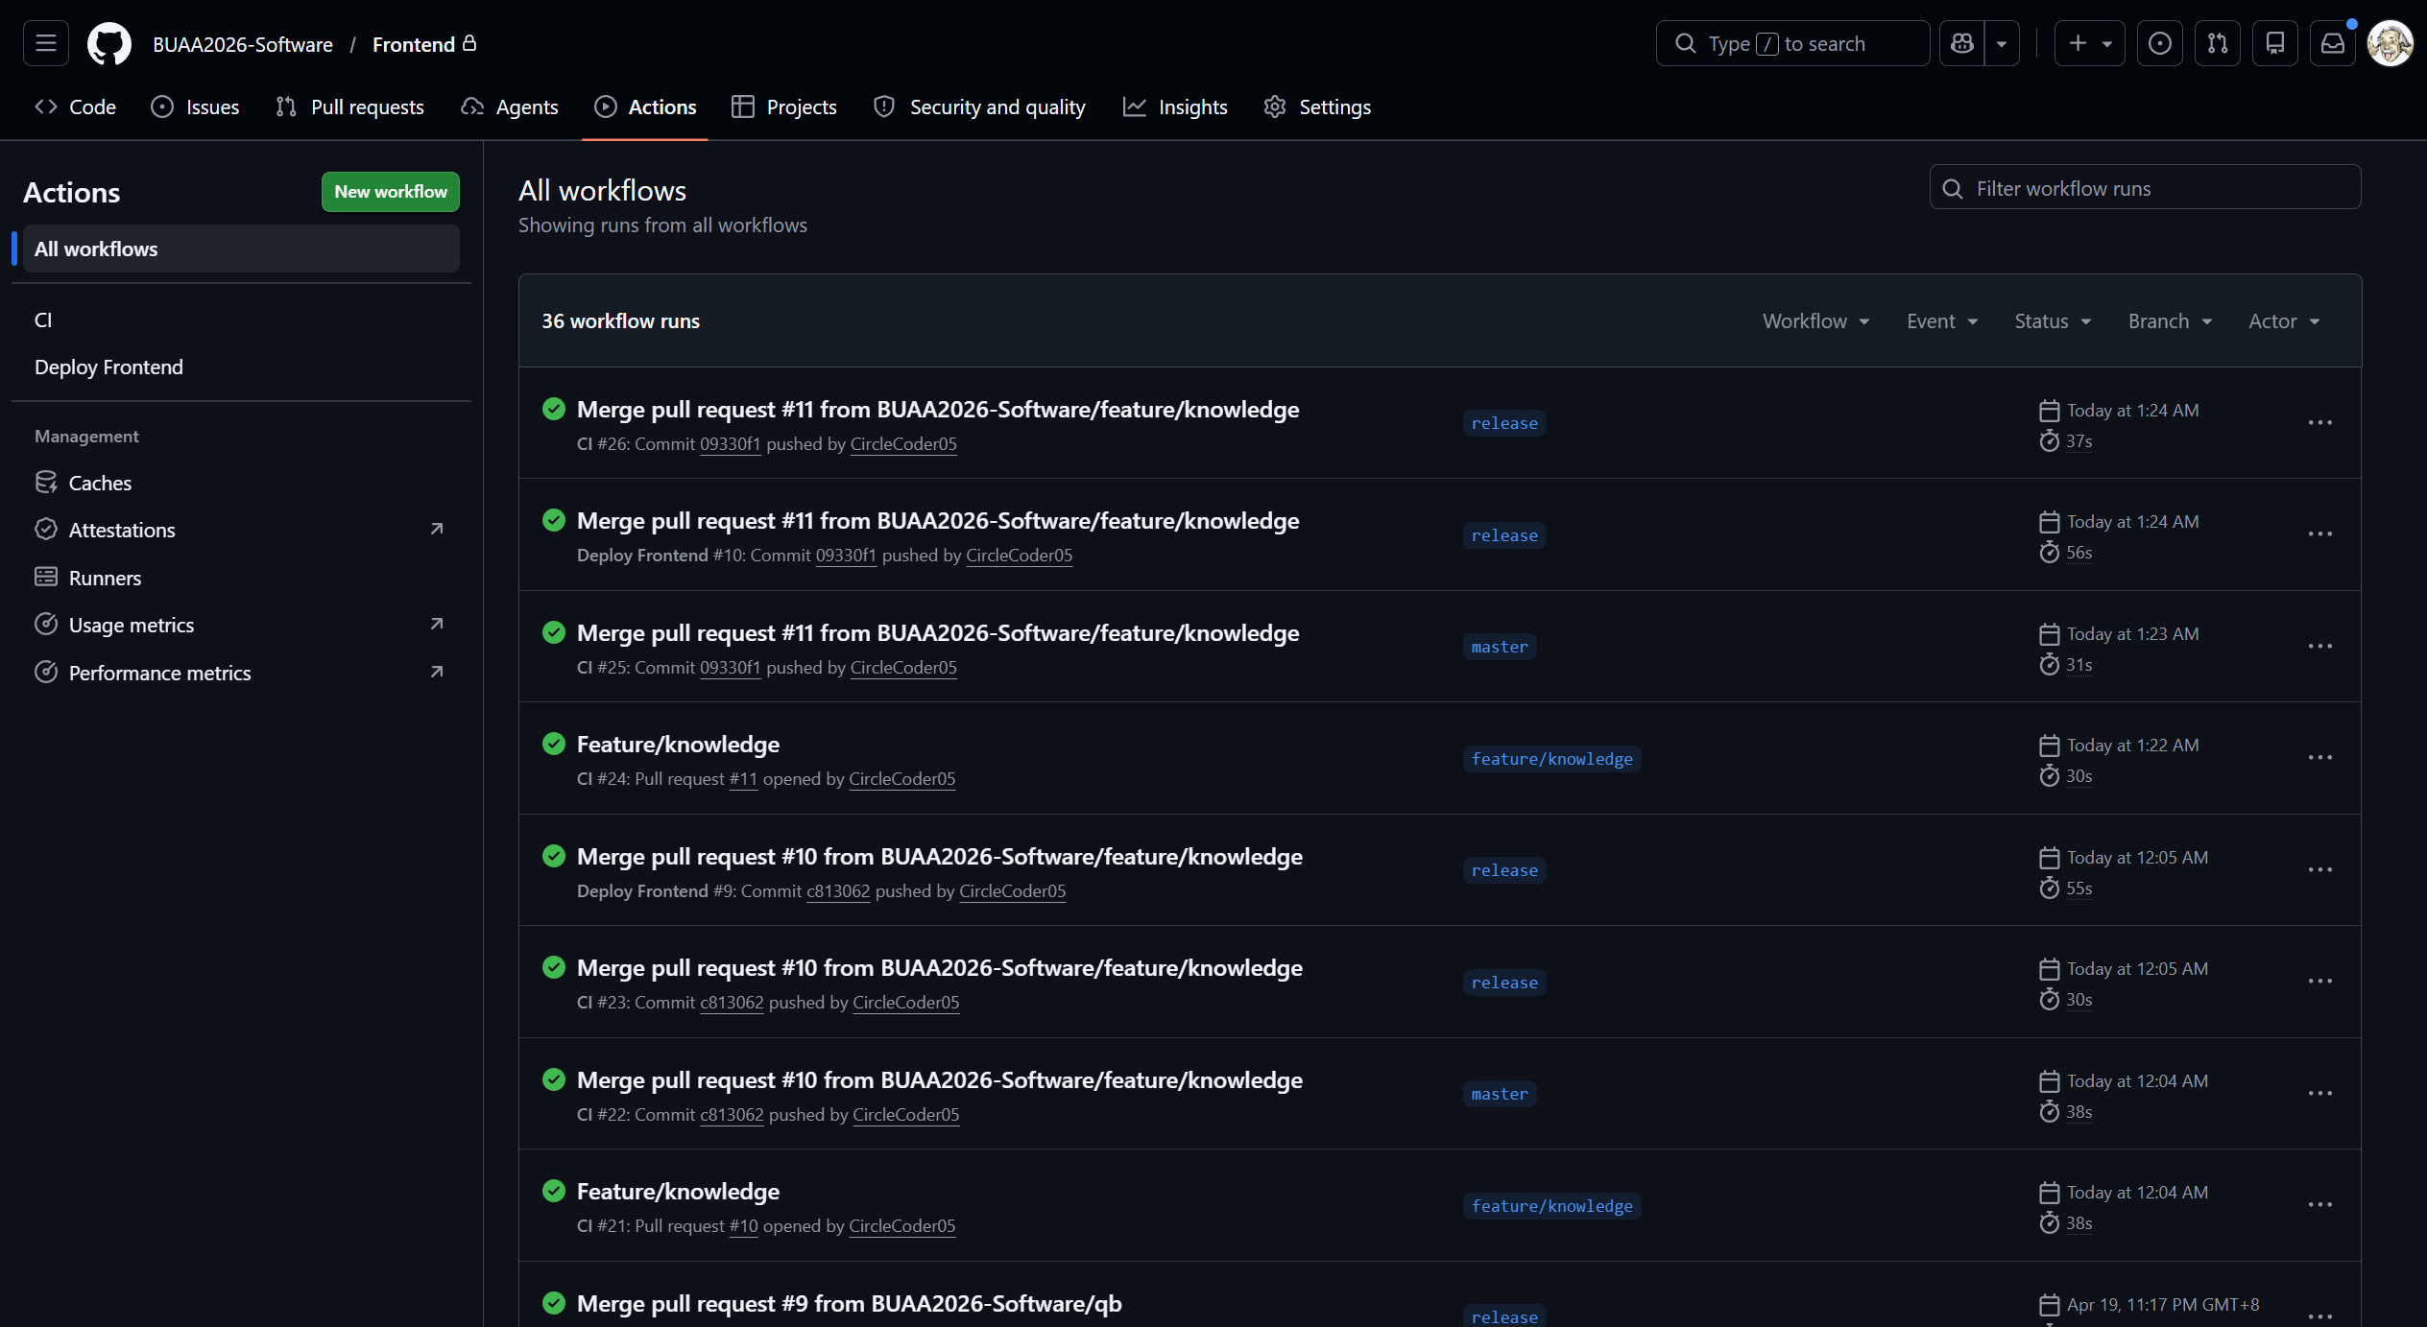Click the success status icon for CI #26

[x=554, y=409]
